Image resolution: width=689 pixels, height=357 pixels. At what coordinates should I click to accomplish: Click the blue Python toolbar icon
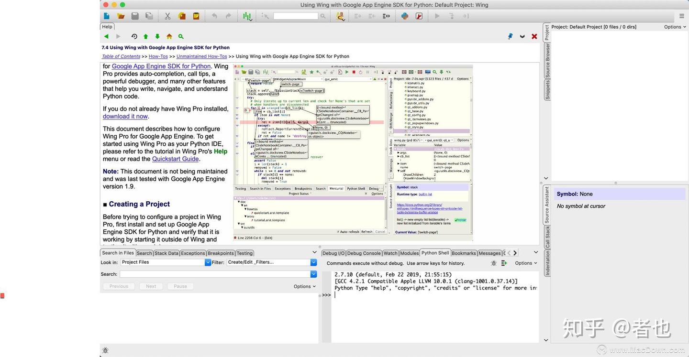point(404,16)
